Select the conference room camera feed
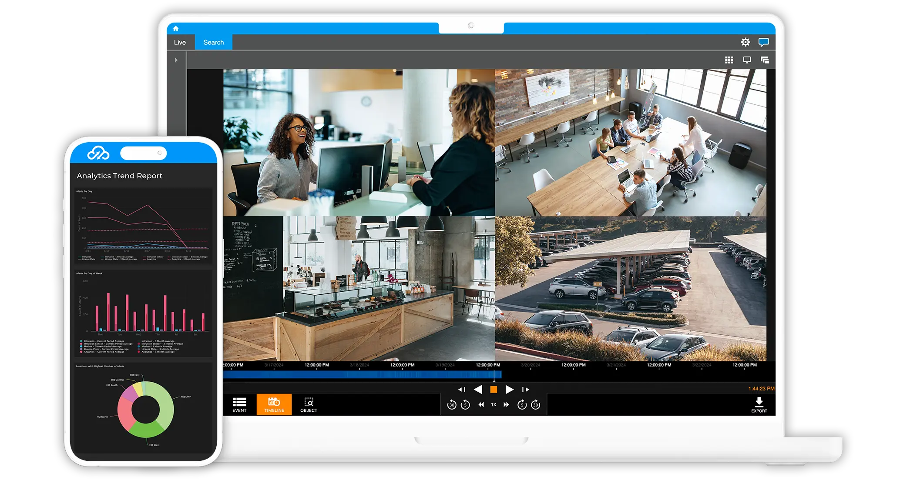The height and width of the screenshot is (480, 900). click(631, 143)
